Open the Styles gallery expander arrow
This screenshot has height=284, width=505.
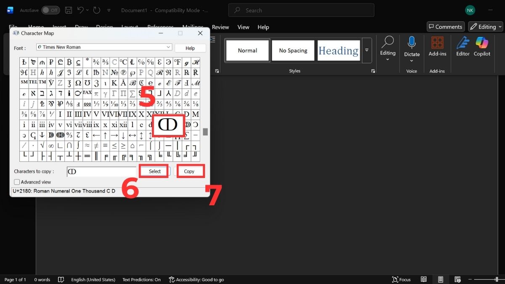367,50
